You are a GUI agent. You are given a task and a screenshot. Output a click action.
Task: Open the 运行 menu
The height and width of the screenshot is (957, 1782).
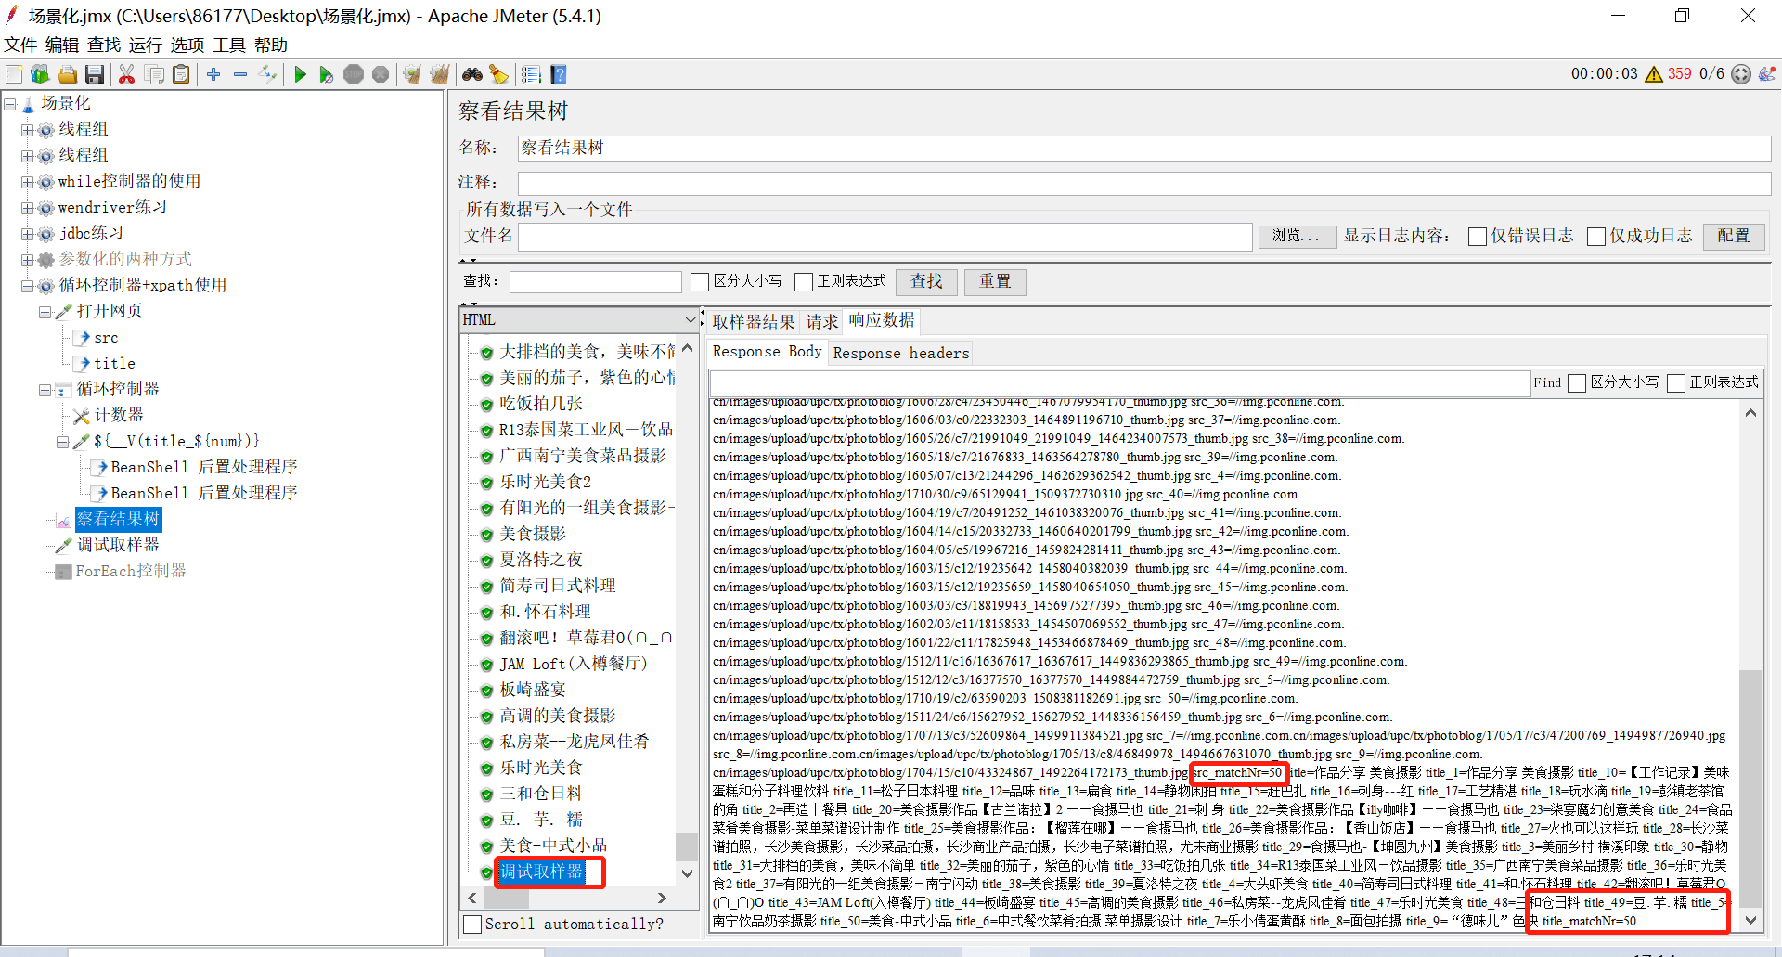pyautogui.click(x=145, y=45)
